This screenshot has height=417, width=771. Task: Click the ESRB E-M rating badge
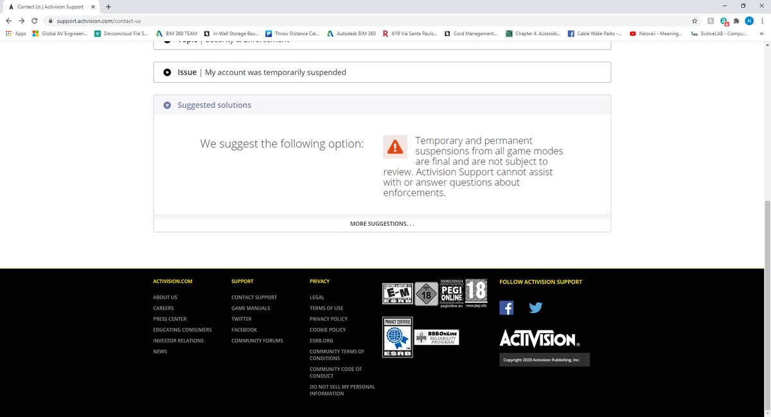[397, 293]
